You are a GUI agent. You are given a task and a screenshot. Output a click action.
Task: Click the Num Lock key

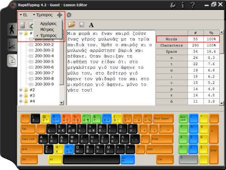[183, 118]
